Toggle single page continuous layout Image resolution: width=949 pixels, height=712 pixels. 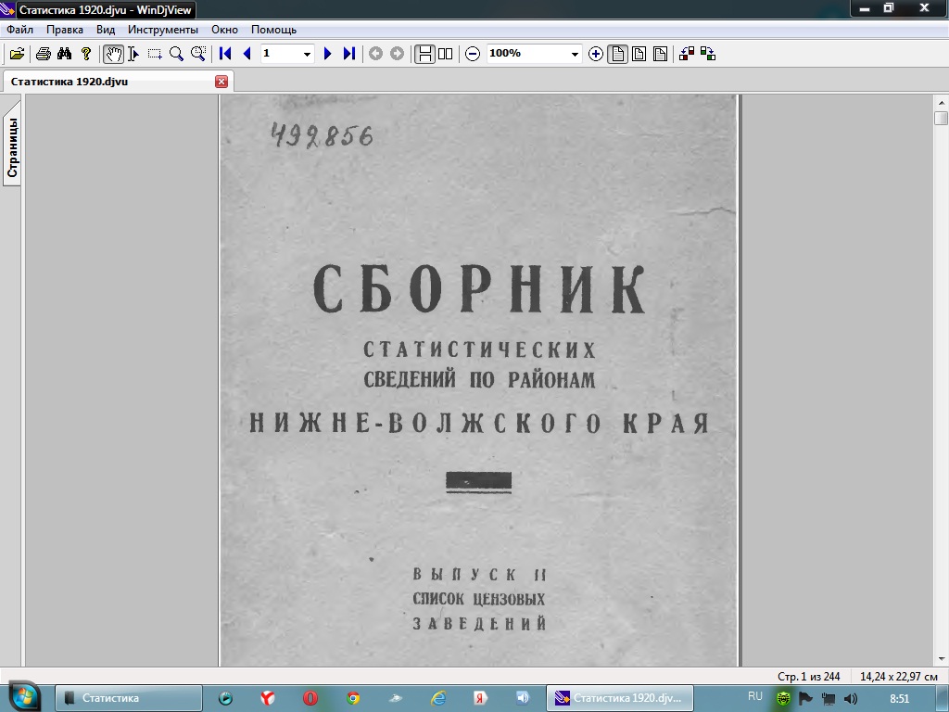424,54
